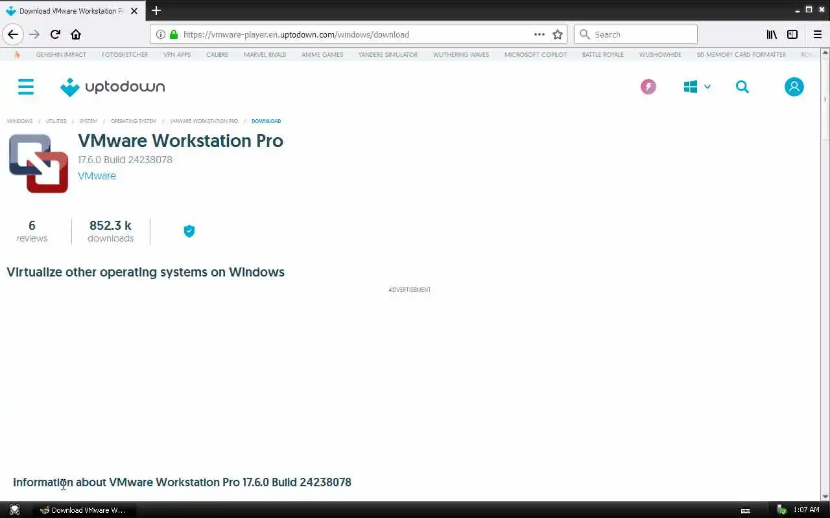Bookmark this page with the star

[x=558, y=34]
